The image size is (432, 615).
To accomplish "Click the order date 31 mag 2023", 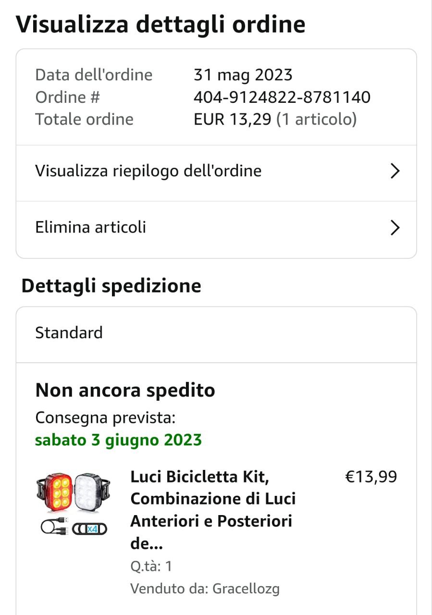I will tap(243, 75).
